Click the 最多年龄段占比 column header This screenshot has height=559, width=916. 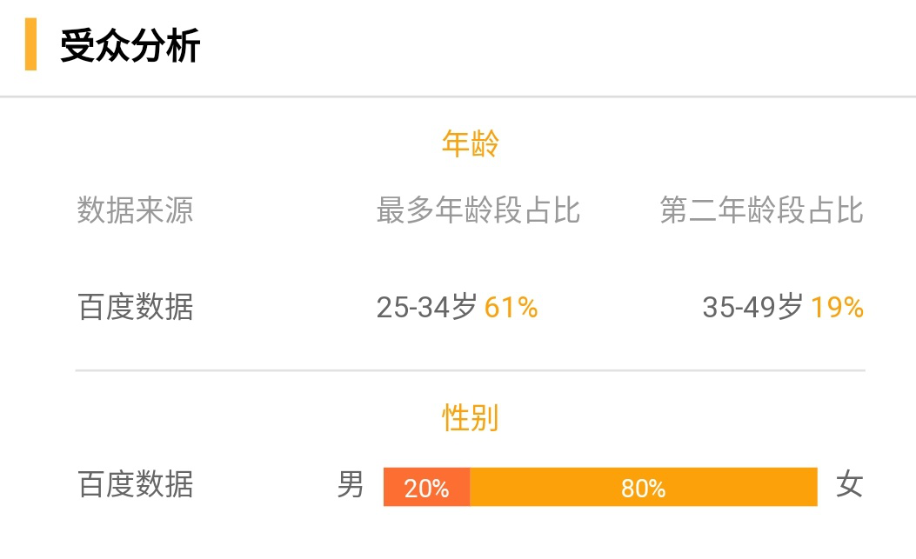point(478,210)
